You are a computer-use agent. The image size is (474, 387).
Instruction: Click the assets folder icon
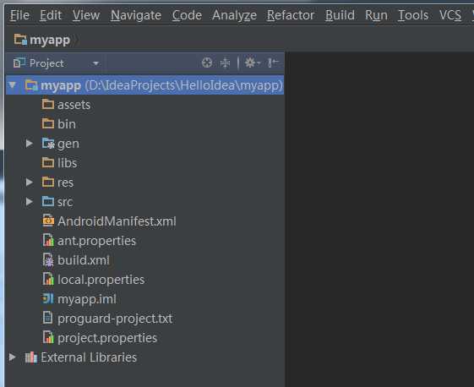(x=48, y=104)
